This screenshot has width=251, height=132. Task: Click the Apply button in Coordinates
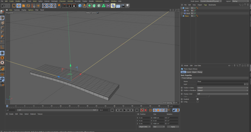(x=173, y=127)
